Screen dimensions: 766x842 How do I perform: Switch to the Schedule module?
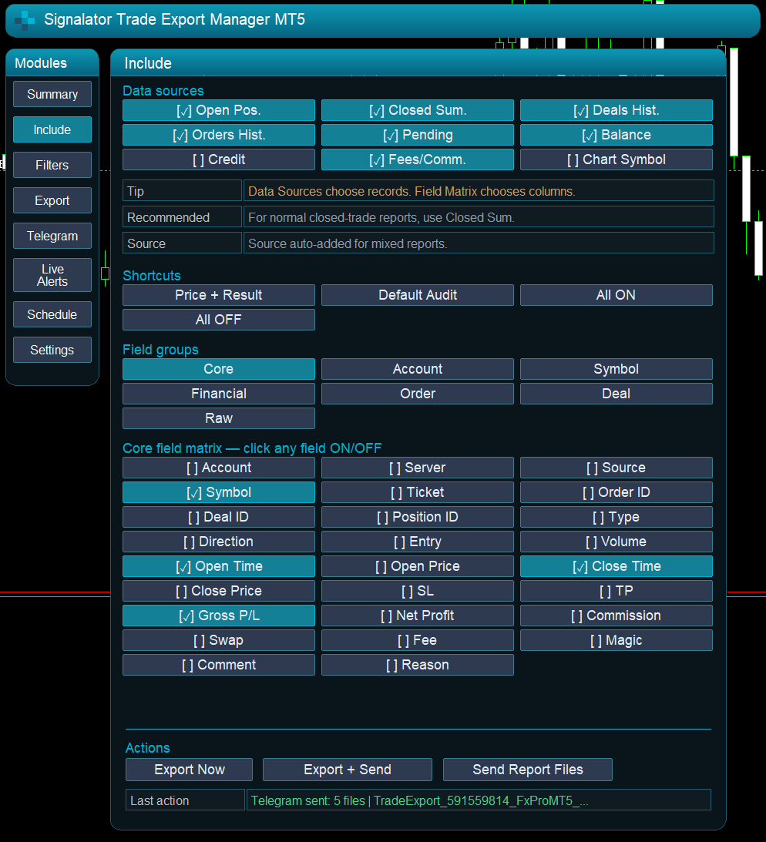(x=52, y=314)
